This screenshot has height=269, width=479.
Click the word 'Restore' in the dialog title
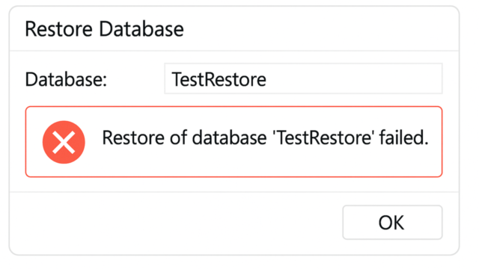[x=58, y=29]
